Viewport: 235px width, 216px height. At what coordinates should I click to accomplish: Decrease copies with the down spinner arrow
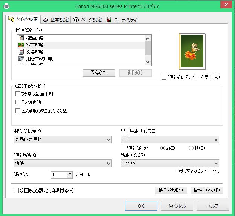70,176
